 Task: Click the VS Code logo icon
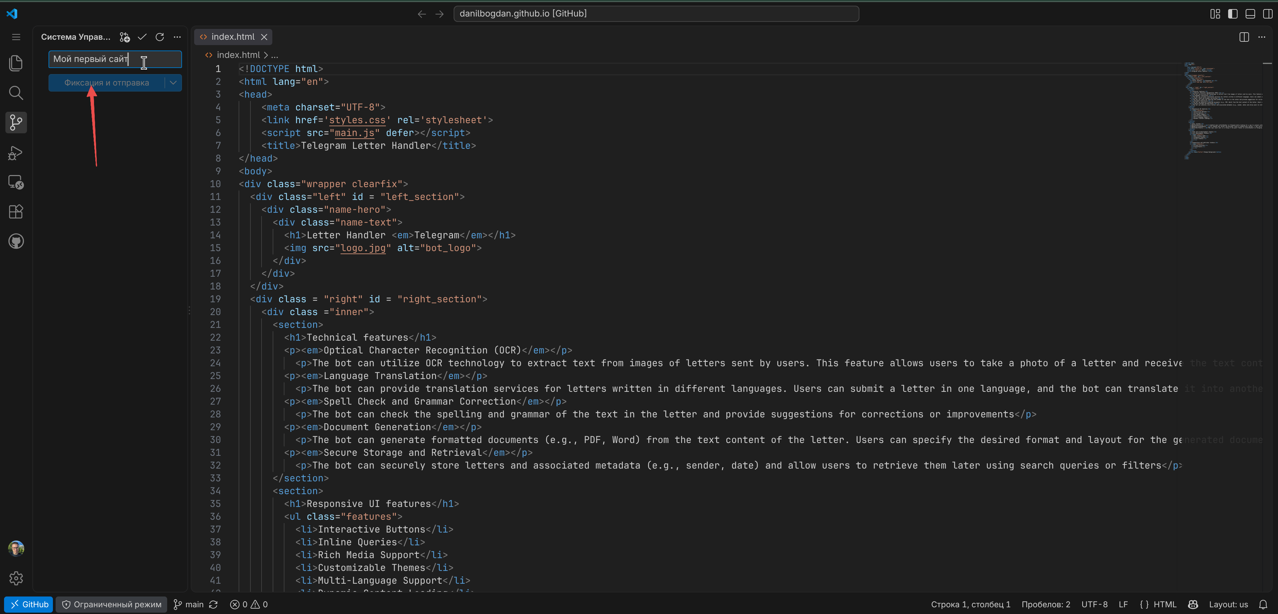[12, 14]
